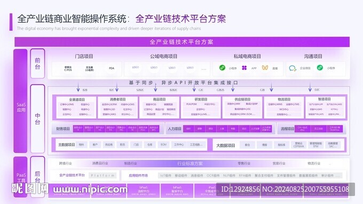Click the golden butterfly 直播 icon
Image resolution: width=363 pixels, height=204 pixels.
(x=265, y=68)
